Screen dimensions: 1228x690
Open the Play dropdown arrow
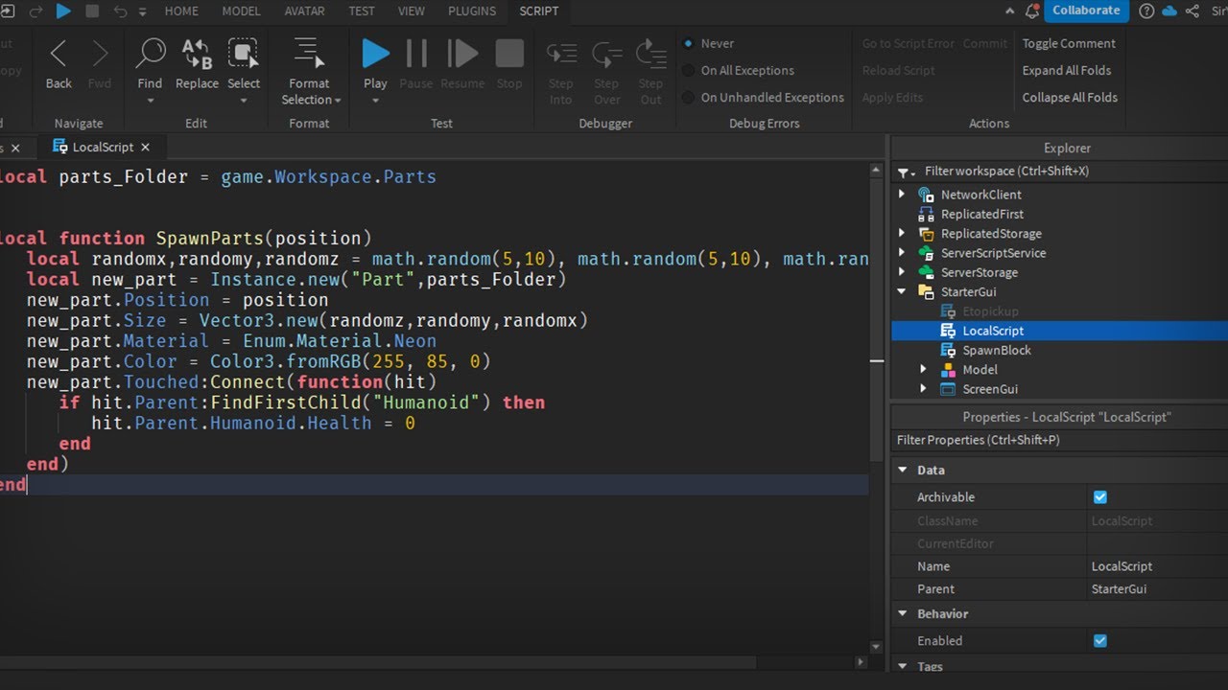tap(375, 101)
